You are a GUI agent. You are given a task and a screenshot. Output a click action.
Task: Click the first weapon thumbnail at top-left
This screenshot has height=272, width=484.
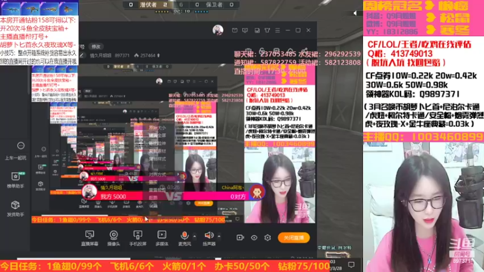[10, 8]
